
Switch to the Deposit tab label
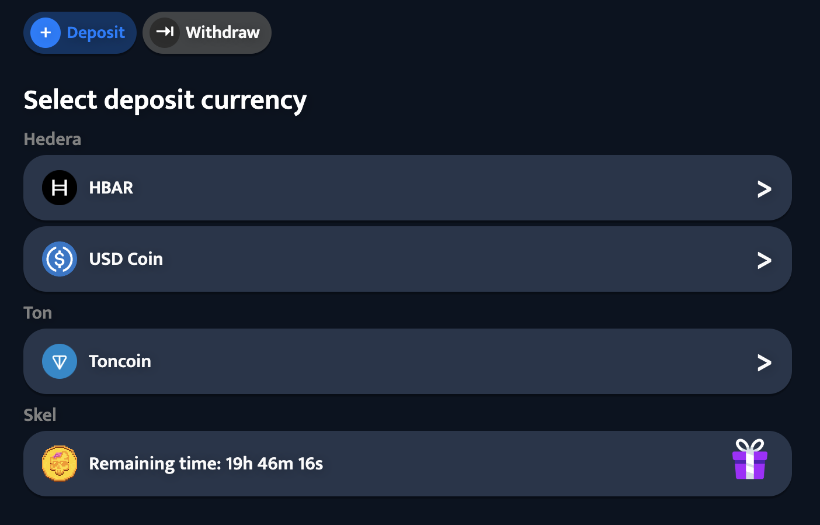pos(96,33)
